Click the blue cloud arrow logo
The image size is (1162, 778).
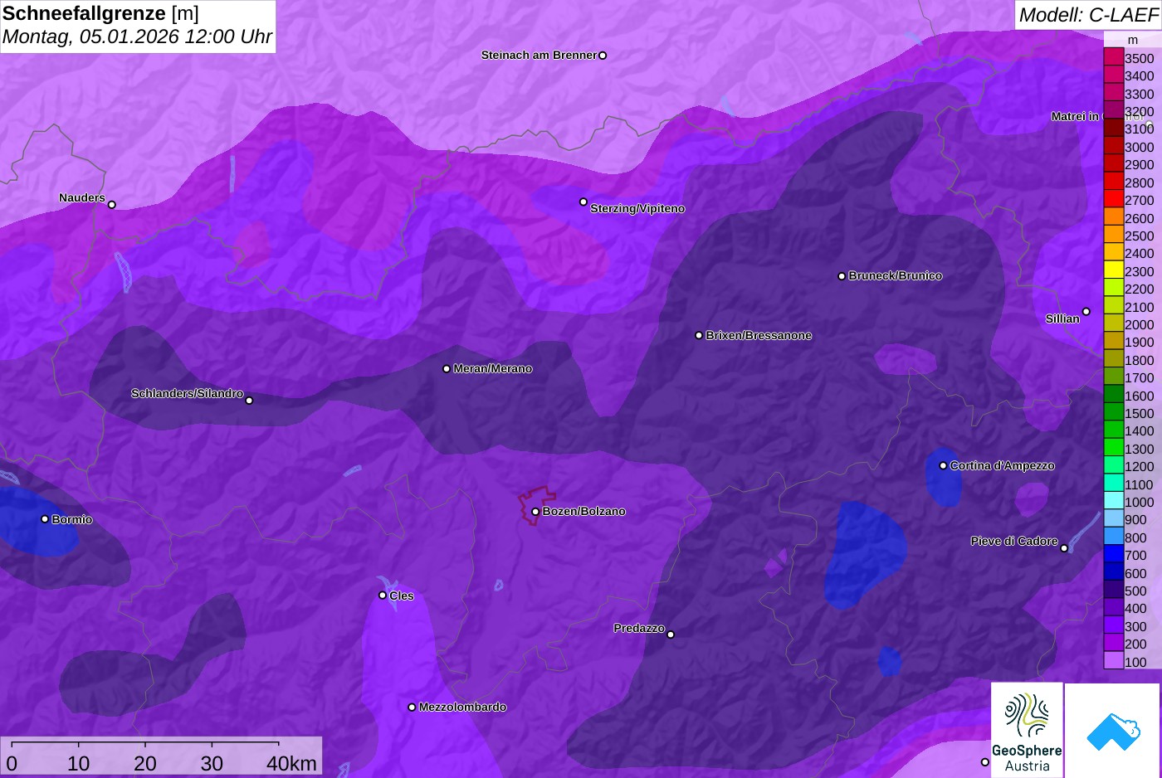pyautogui.click(x=1113, y=730)
